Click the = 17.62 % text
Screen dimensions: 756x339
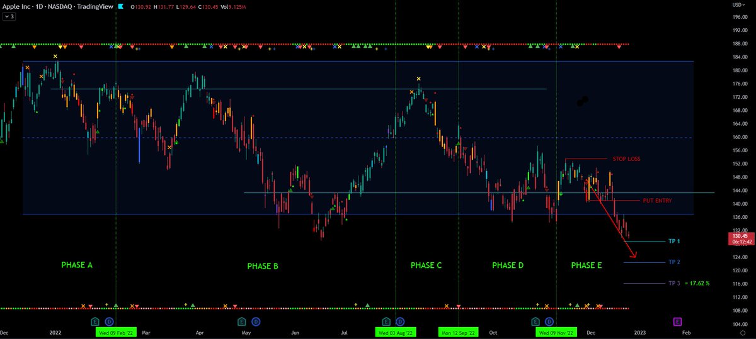tap(697, 283)
